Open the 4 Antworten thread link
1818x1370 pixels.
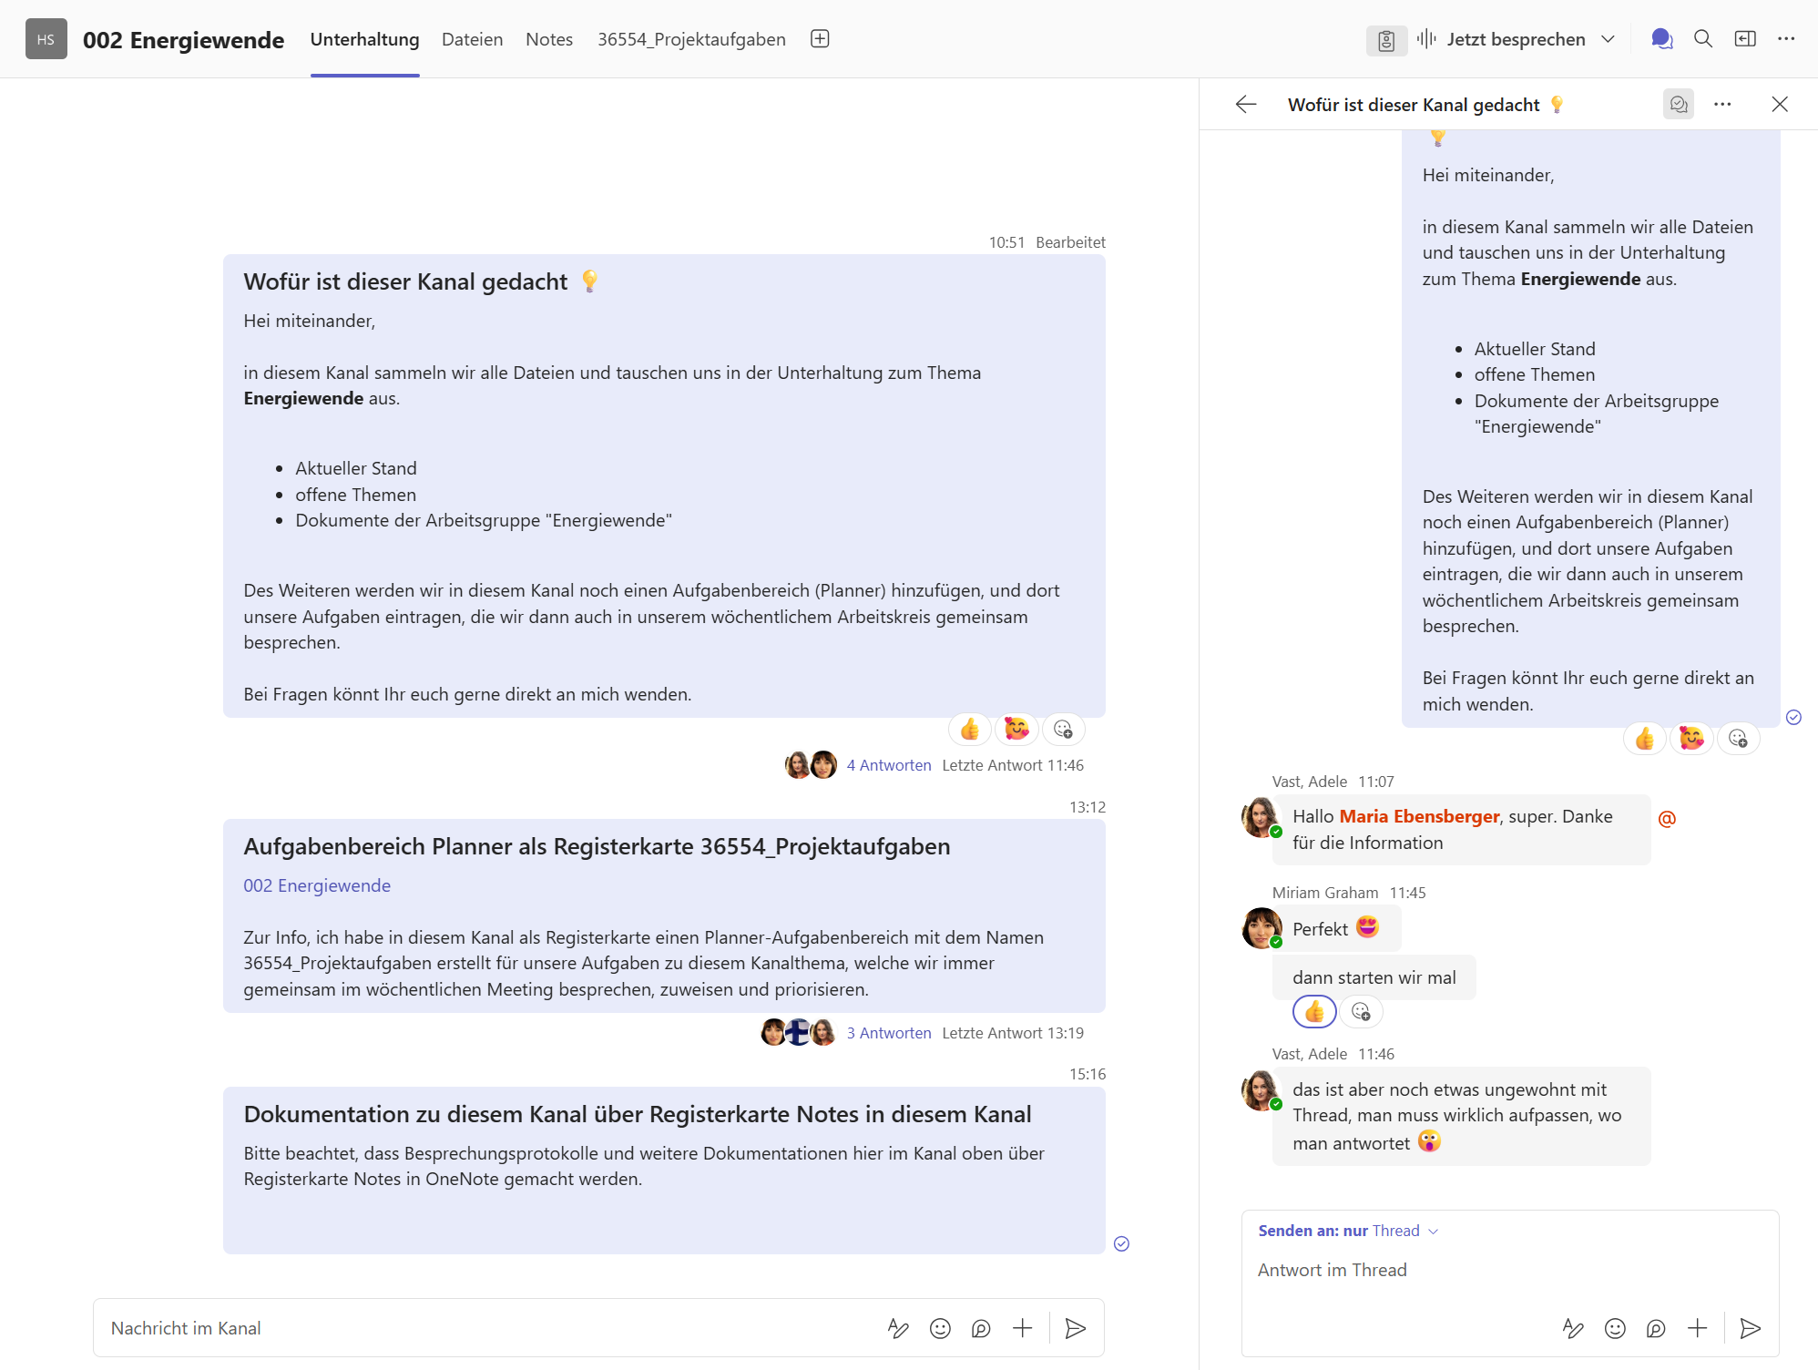click(x=888, y=765)
